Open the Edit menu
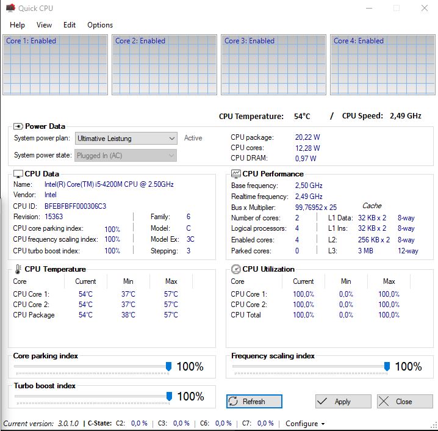The height and width of the screenshot is (431, 438). coord(70,25)
